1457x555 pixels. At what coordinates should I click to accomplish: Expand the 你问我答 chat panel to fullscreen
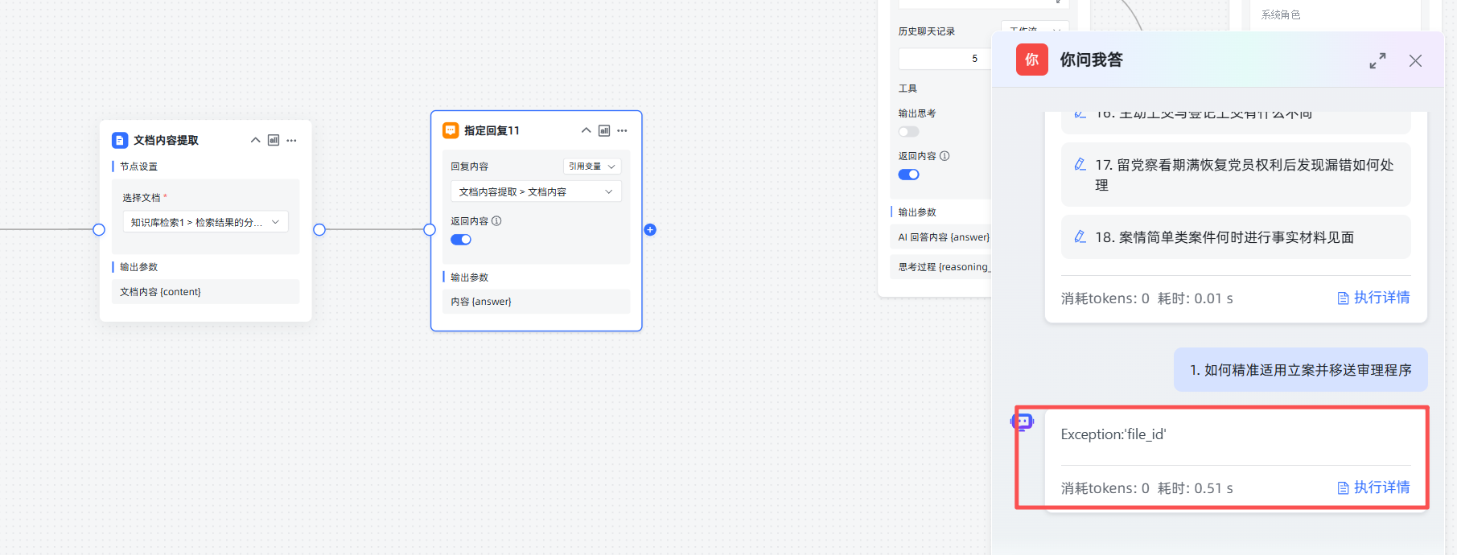(1377, 60)
